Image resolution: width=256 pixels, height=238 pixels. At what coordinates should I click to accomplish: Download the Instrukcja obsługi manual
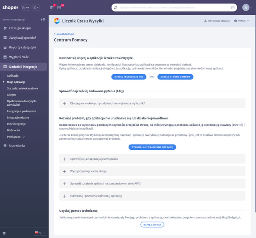[x=216, y=20]
